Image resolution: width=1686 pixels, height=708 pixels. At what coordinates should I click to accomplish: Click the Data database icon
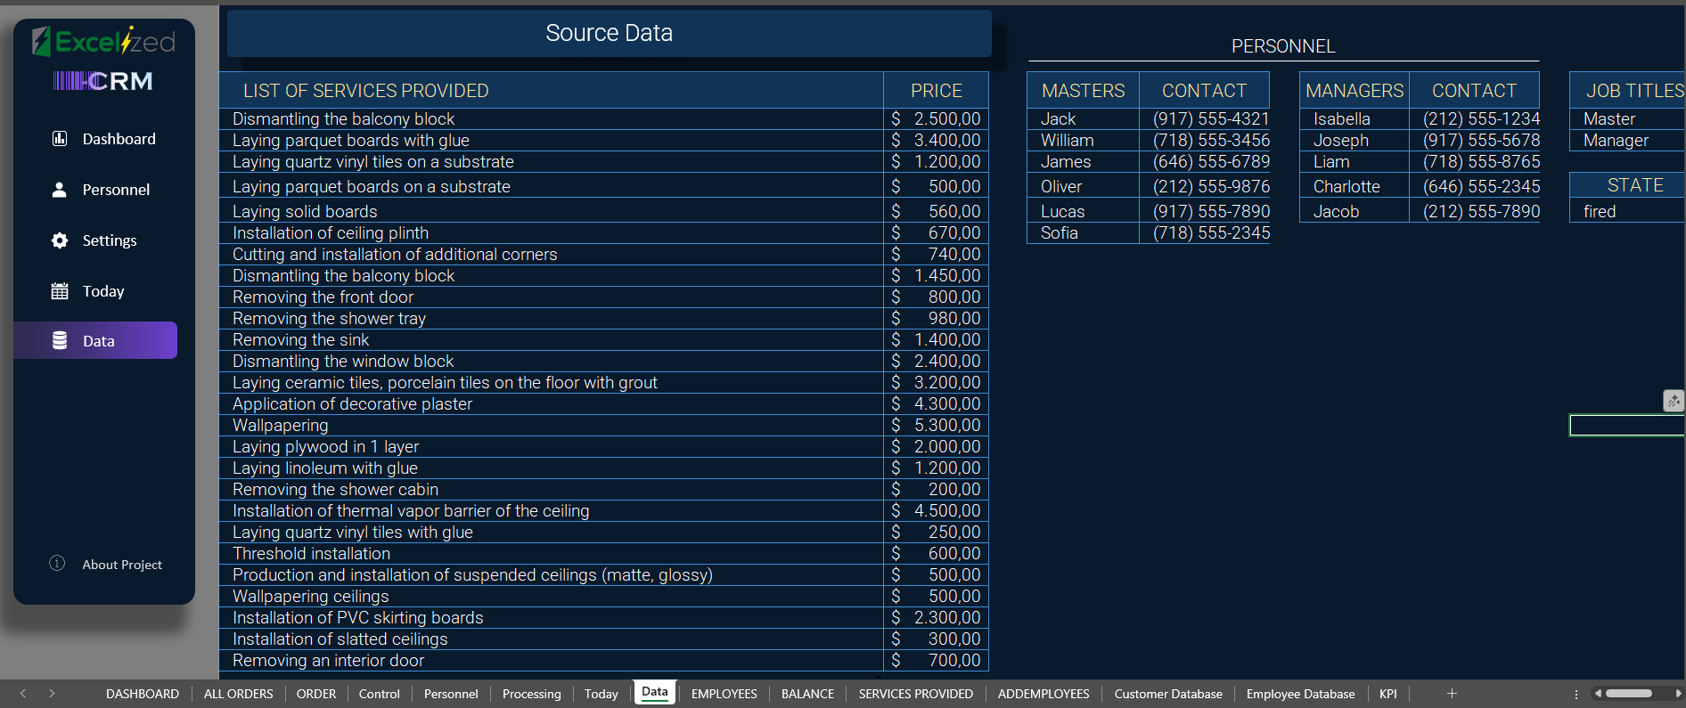coord(60,340)
